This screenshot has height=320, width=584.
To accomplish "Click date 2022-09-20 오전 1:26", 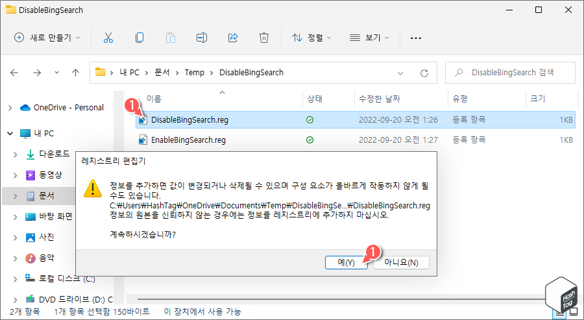I will pyautogui.click(x=398, y=120).
